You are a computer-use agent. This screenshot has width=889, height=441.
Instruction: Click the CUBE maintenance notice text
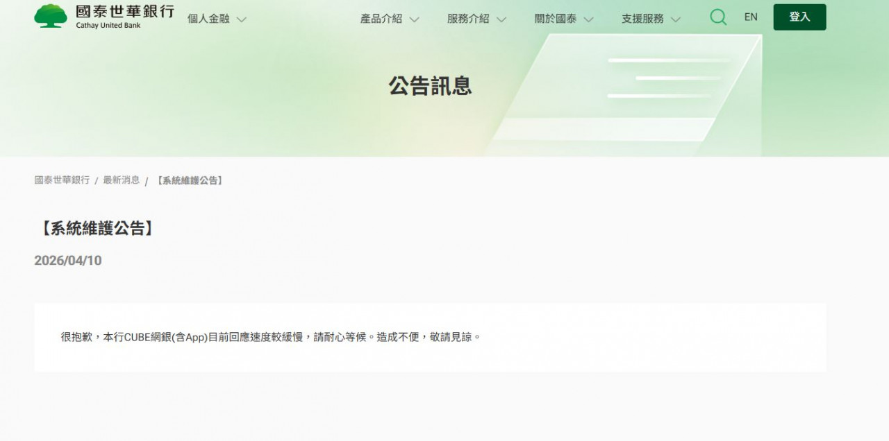(268, 337)
